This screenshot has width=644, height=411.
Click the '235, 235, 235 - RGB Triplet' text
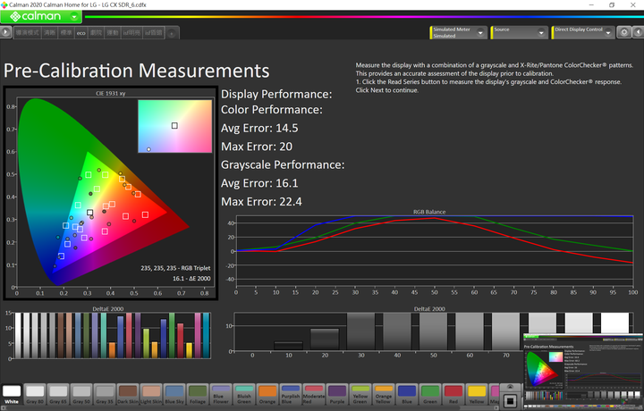tap(175, 268)
